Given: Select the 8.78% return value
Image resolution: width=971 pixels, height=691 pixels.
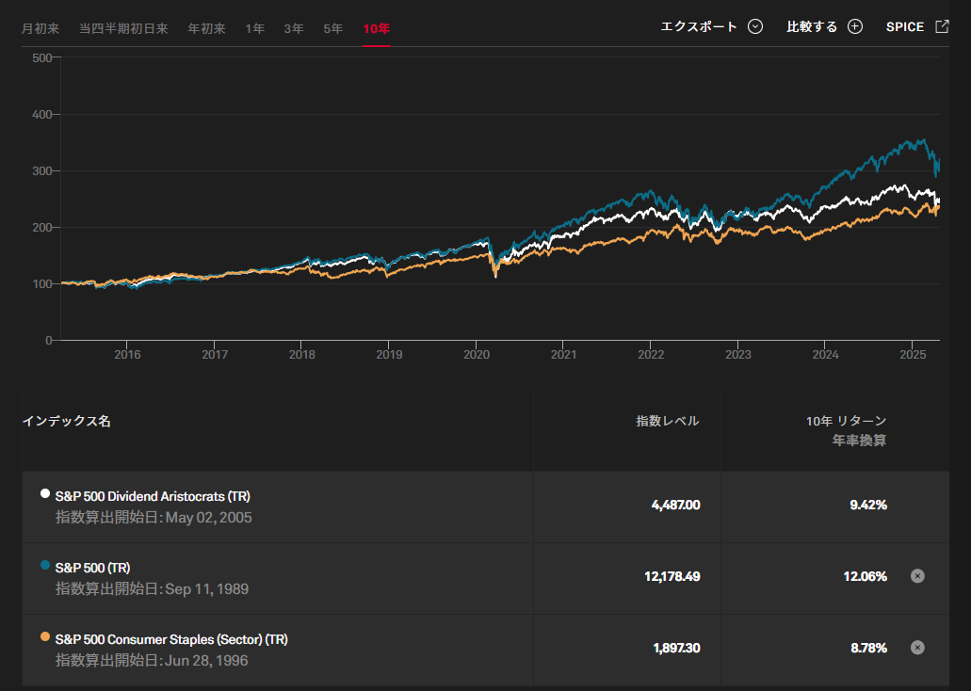Looking at the screenshot, I should click(869, 649).
